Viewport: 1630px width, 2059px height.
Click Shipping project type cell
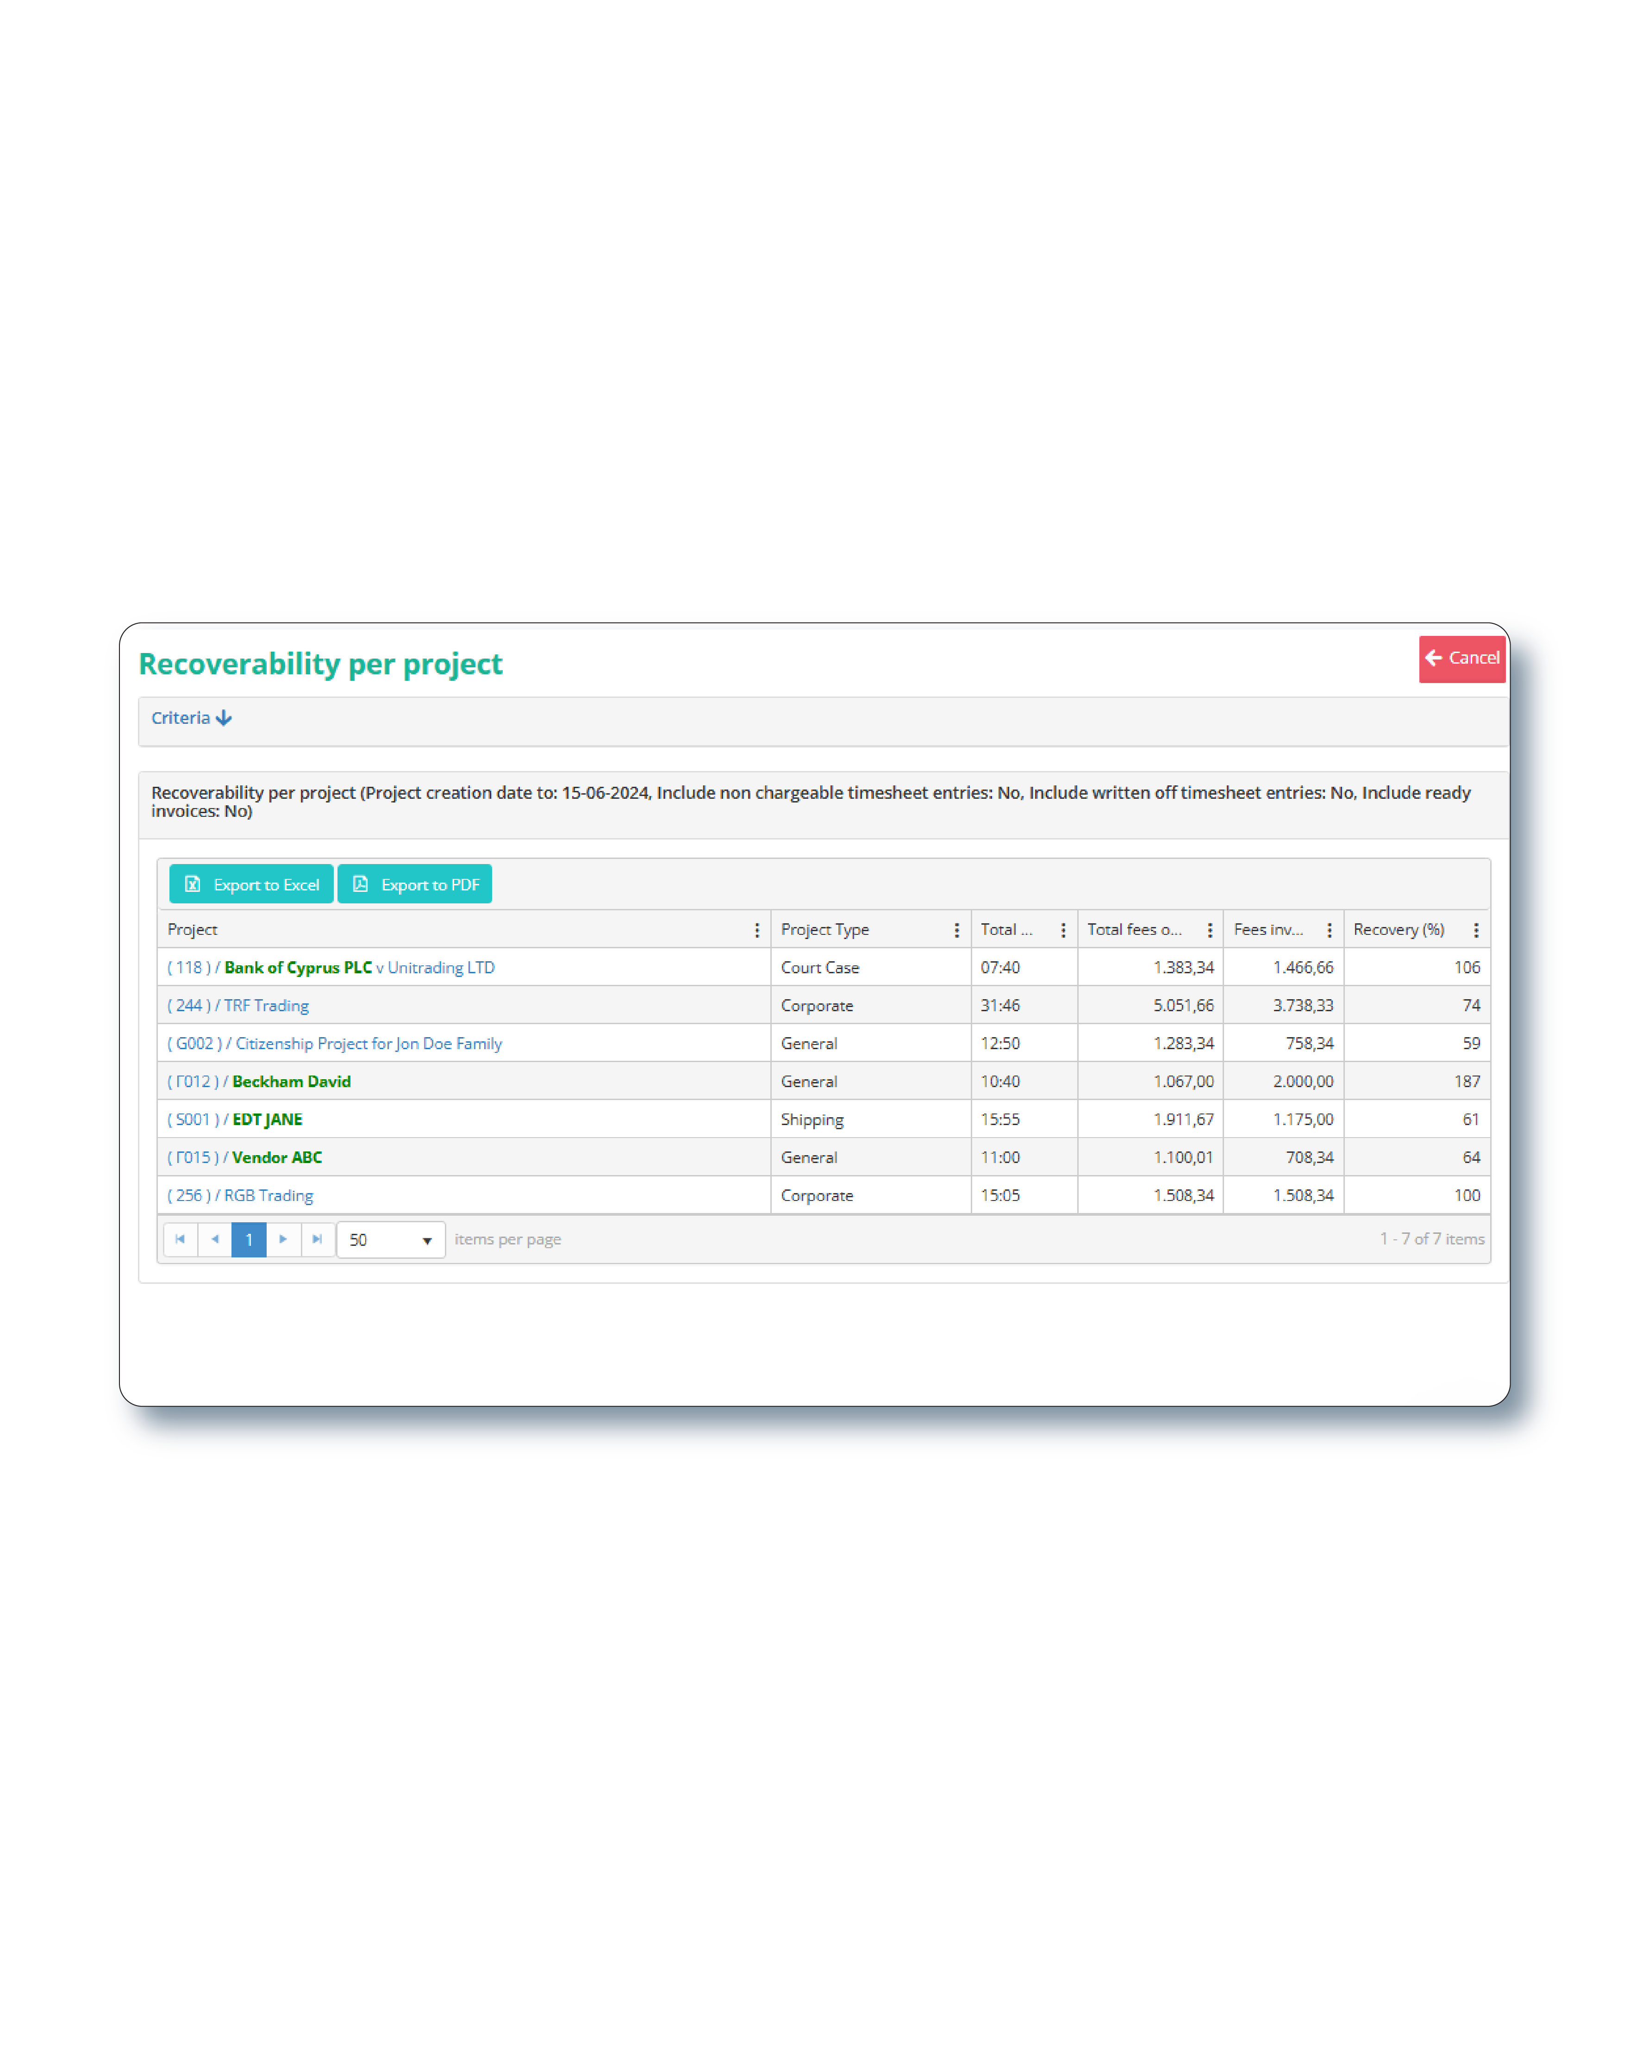870,1119
